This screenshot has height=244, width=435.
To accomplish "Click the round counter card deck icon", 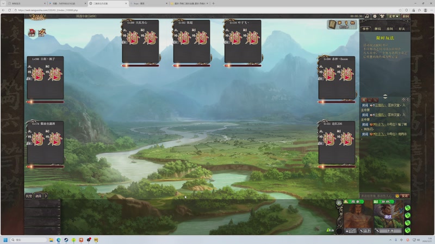I will coord(332,24).
